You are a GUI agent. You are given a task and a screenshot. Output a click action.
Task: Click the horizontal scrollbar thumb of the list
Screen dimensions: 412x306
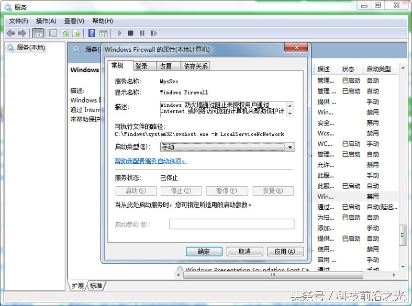pyautogui.click(x=273, y=275)
